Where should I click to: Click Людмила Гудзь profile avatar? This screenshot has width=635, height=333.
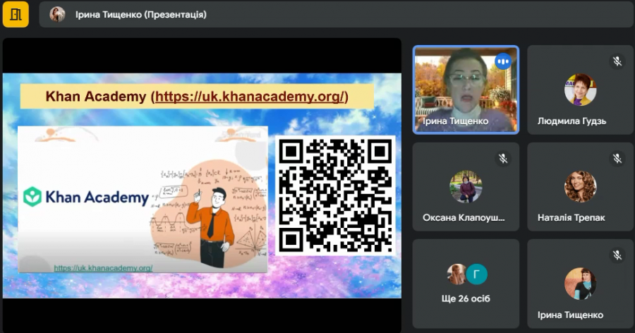(581, 90)
